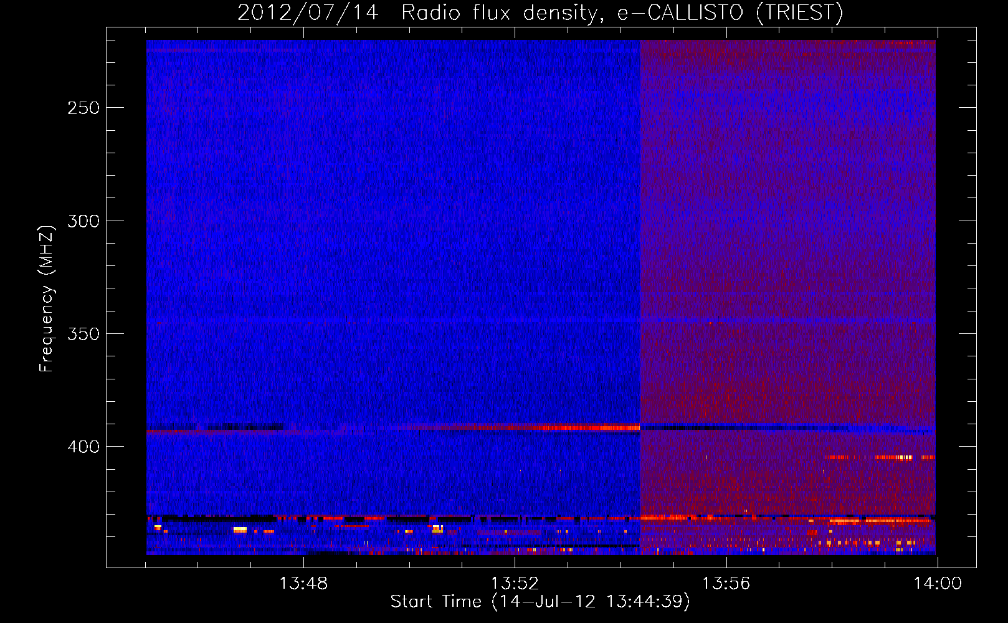
Task: Click the 14:00 time tick label
Action: [x=938, y=584]
